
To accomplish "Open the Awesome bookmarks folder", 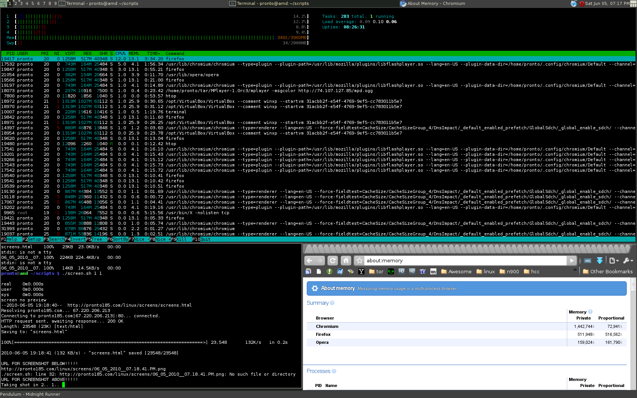I will click(x=456, y=271).
